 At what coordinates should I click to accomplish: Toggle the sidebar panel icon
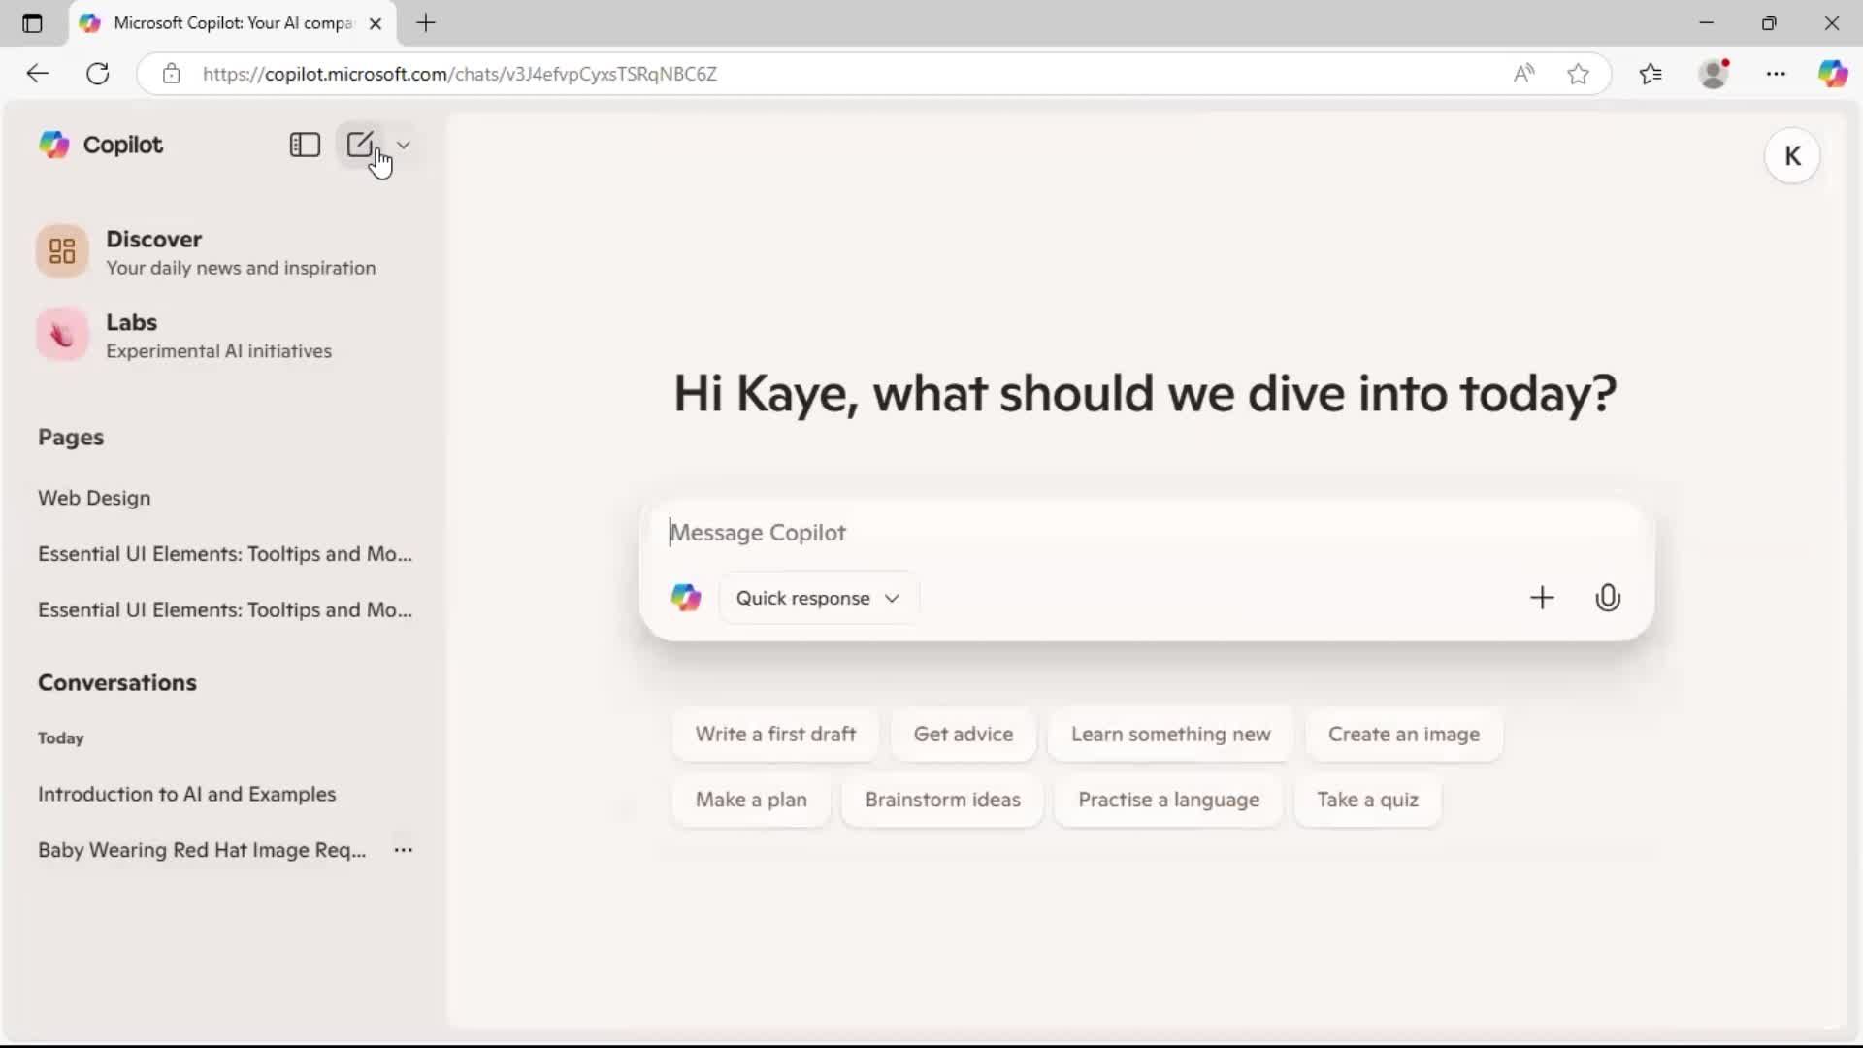(305, 145)
